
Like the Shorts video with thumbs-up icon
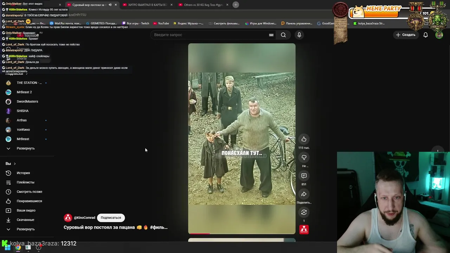pos(304,139)
